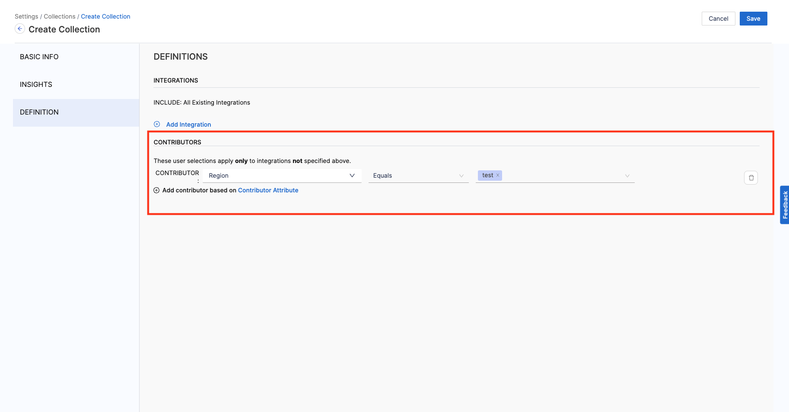
Task: Open the Feedback side tab
Action: click(785, 205)
